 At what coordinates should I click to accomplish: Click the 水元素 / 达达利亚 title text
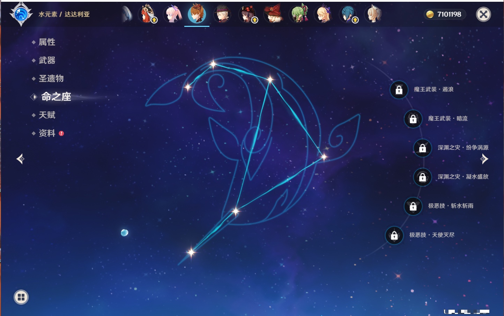tap(64, 14)
